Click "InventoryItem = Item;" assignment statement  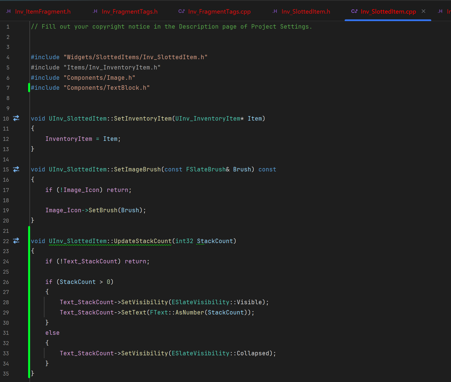(x=83, y=139)
